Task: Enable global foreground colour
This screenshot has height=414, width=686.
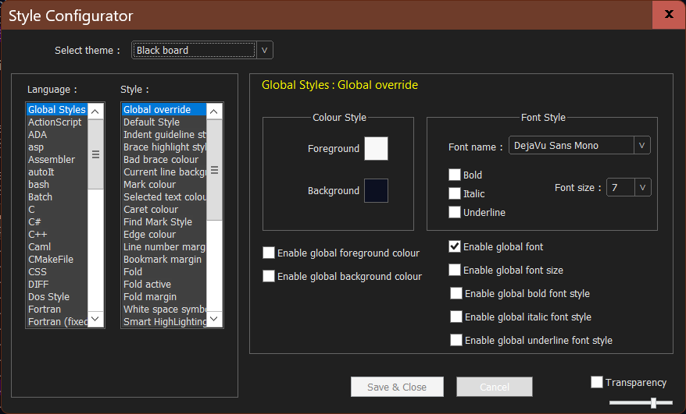Action: [x=269, y=253]
